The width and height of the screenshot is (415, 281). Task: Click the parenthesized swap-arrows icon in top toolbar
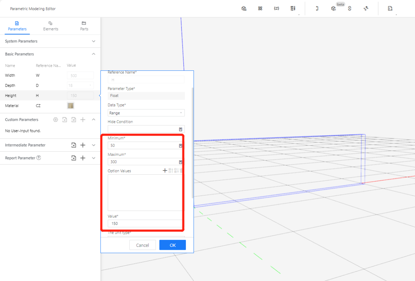click(276, 8)
